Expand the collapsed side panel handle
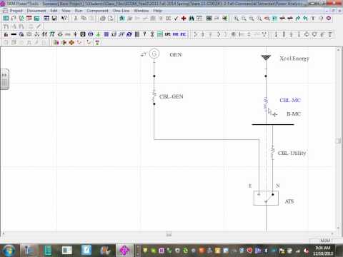The height and width of the screenshot is (257, 343). point(4,79)
